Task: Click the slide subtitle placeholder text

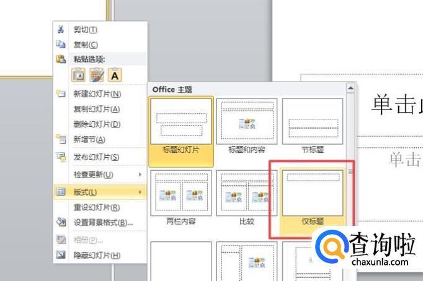Action: click(x=406, y=159)
